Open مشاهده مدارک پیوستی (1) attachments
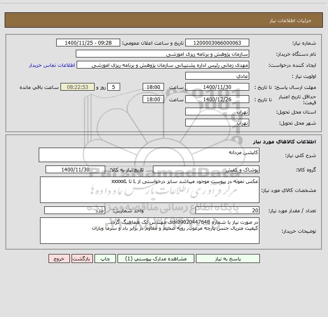This screenshot has width=328, height=317. click(156, 258)
